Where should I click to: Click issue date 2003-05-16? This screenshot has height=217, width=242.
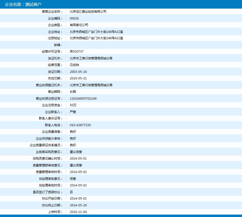pyautogui.click(x=78, y=72)
